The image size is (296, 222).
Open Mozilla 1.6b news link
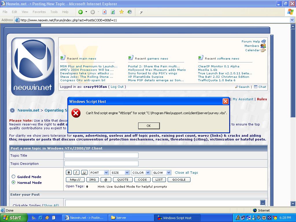208,70
